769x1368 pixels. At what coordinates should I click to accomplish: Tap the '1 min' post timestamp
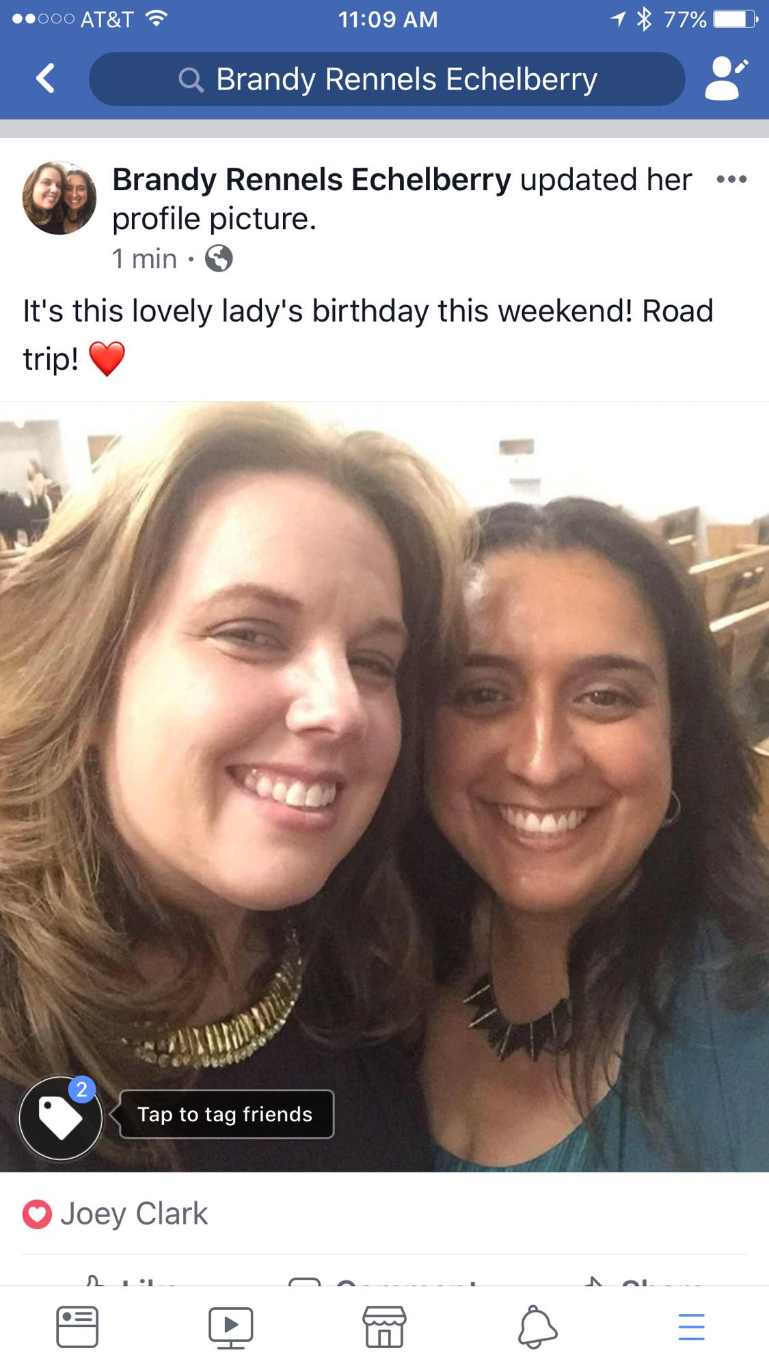click(x=144, y=259)
